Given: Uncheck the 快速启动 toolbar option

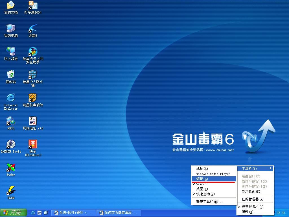Looking at the screenshot, I should 205,194.
